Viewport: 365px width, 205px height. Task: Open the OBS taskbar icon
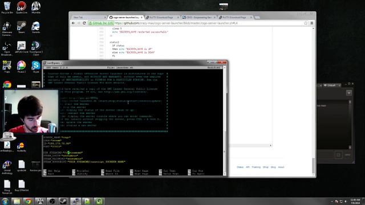[52, 201]
